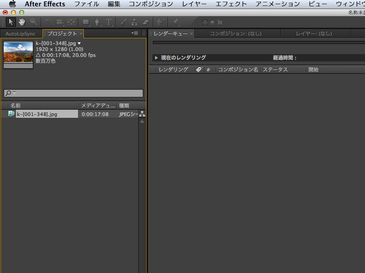Select the Eraser tool

click(x=146, y=22)
